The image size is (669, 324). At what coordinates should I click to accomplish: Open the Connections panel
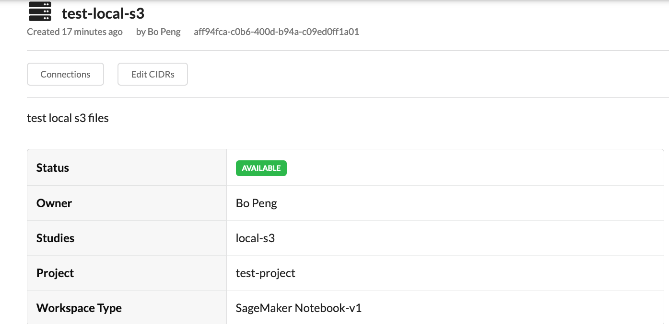[x=65, y=74]
